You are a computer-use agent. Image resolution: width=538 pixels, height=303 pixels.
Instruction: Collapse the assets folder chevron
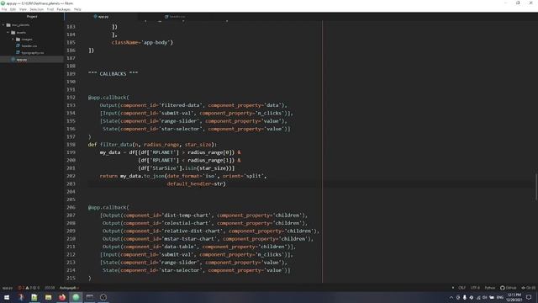point(8,32)
